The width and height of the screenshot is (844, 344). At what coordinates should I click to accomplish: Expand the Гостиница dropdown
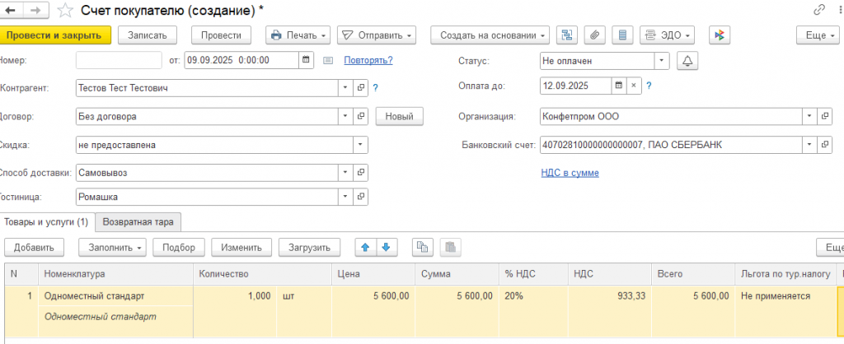[x=345, y=197]
